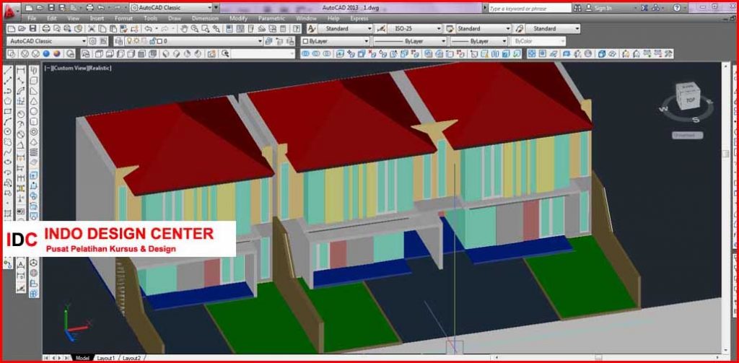The image size is (739, 363).
Task: Switch to 2D Wireframe visual style
Action: point(11,53)
